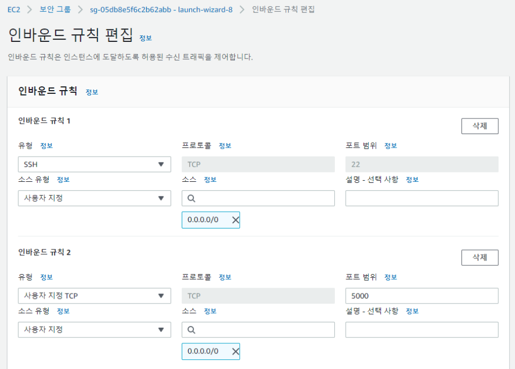Viewport: 515px width, 369px height.
Task: Delete inbound rule 2 with 삭제 button
Action: [x=480, y=257]
